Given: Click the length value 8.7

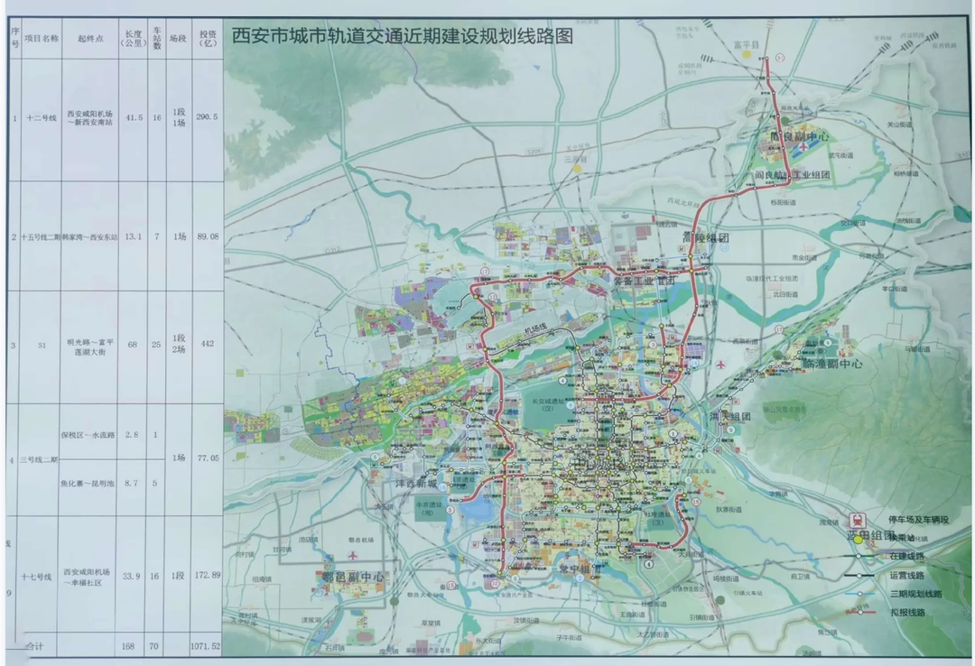Looking at the screenshot, I should click(131, 483).
